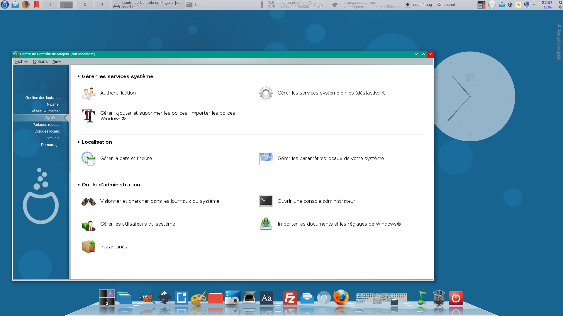The image size is (563, 316).
Task: Open the mail envelope icon in dock
Action: tap(307, 298)
